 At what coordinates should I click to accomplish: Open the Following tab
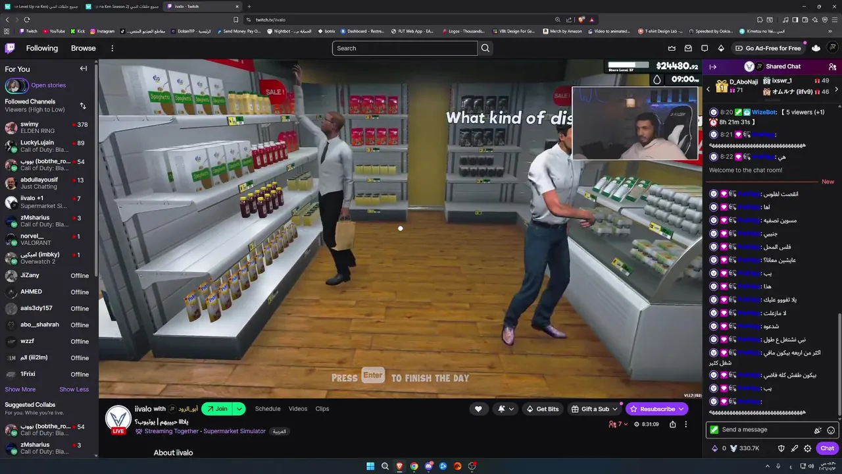click(x=42, y=48)
